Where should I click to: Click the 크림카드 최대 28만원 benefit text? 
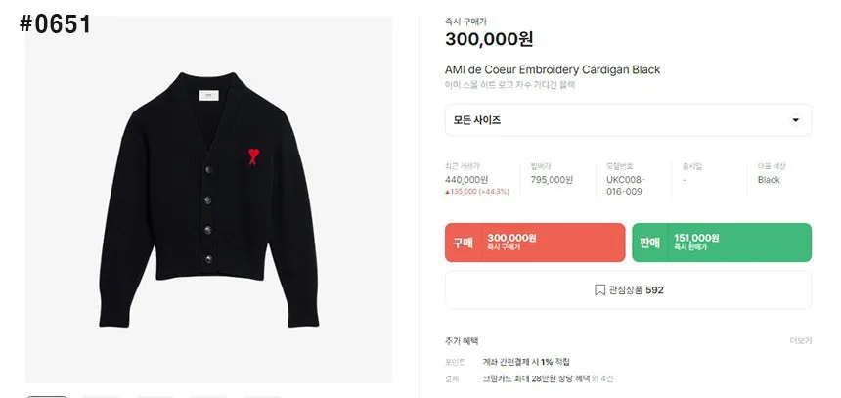(536, 378)
